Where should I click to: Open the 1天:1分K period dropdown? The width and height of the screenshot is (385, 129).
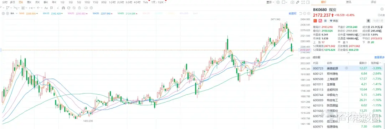coord(158,2)
